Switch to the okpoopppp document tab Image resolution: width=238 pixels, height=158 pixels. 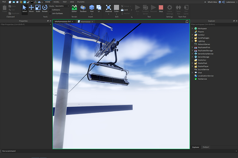[x=86, y=22]
